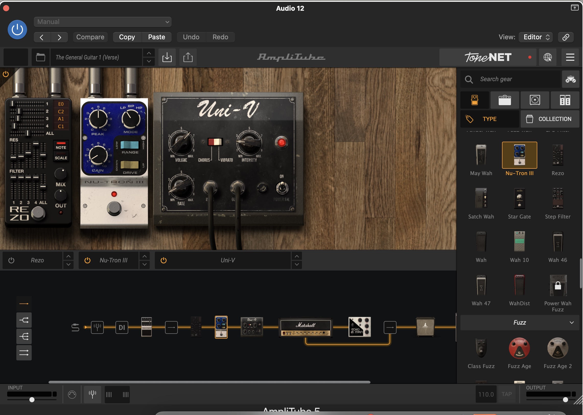The image size is (583, 415).
Task: Click the Copy button
Action: (x=127, y=37)
